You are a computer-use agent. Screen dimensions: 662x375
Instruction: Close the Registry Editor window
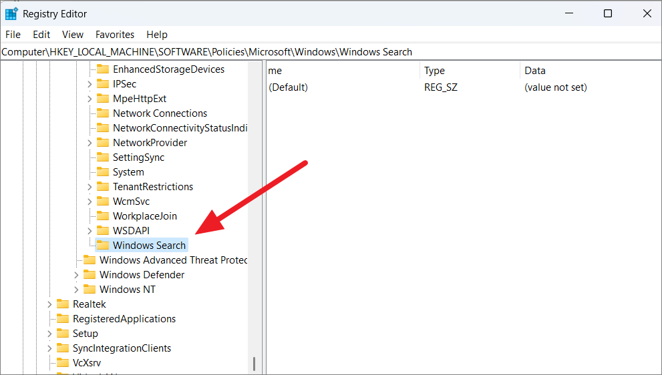[647, 13]
